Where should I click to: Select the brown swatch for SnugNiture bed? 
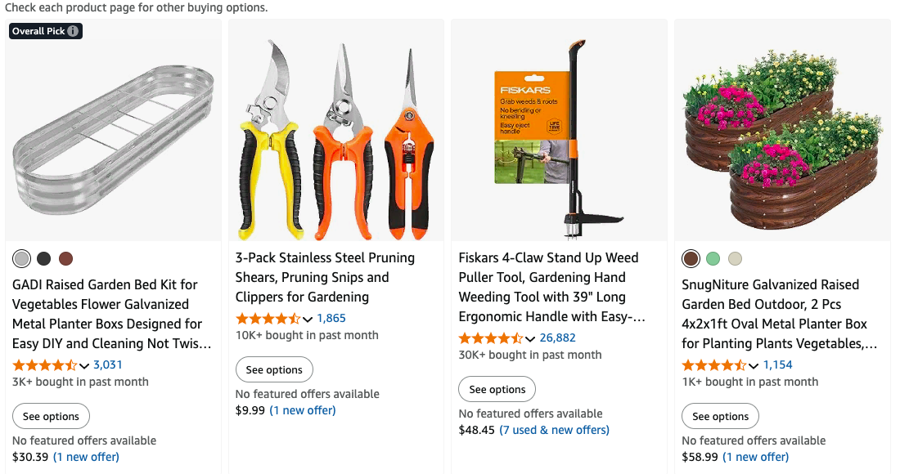coord(691,258)
